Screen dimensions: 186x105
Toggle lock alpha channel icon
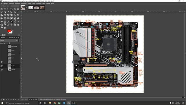point(9,43)
